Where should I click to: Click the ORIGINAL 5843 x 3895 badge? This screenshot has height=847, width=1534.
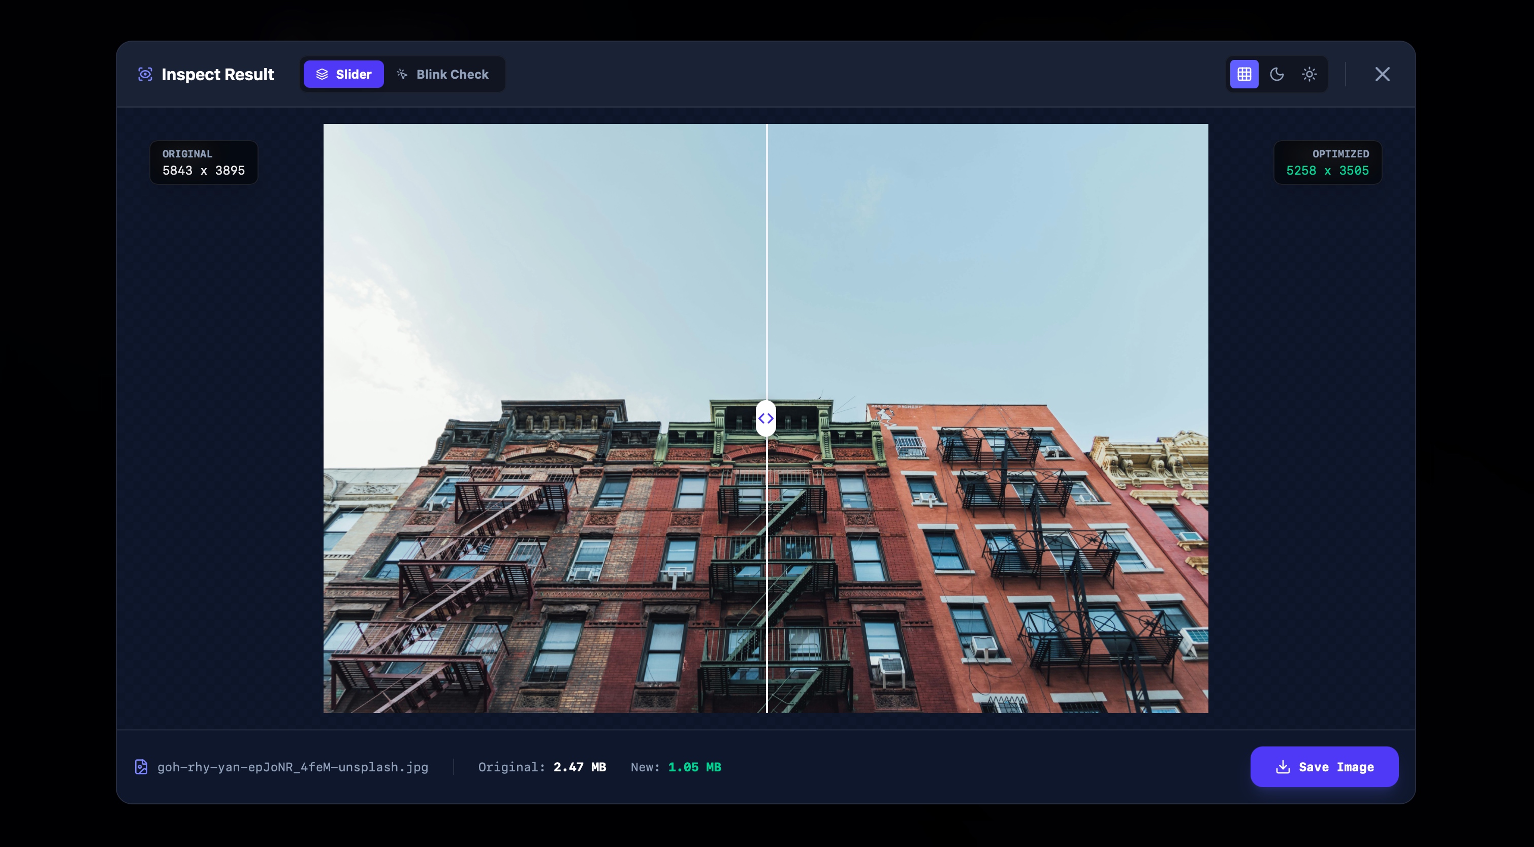click(204, 162)
